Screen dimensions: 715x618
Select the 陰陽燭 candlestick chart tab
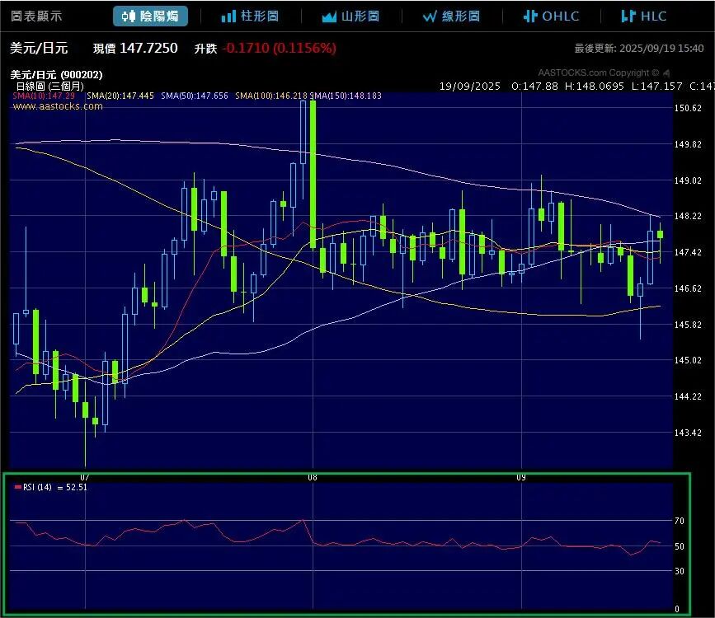click(x=150, y=16)
